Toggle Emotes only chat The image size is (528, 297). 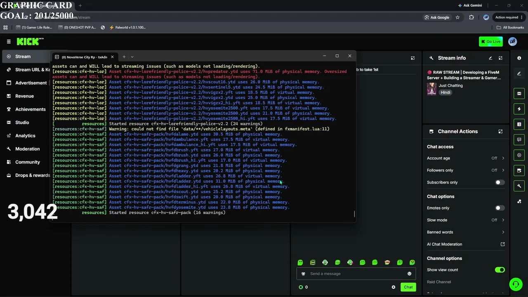[x=500, y=208]
